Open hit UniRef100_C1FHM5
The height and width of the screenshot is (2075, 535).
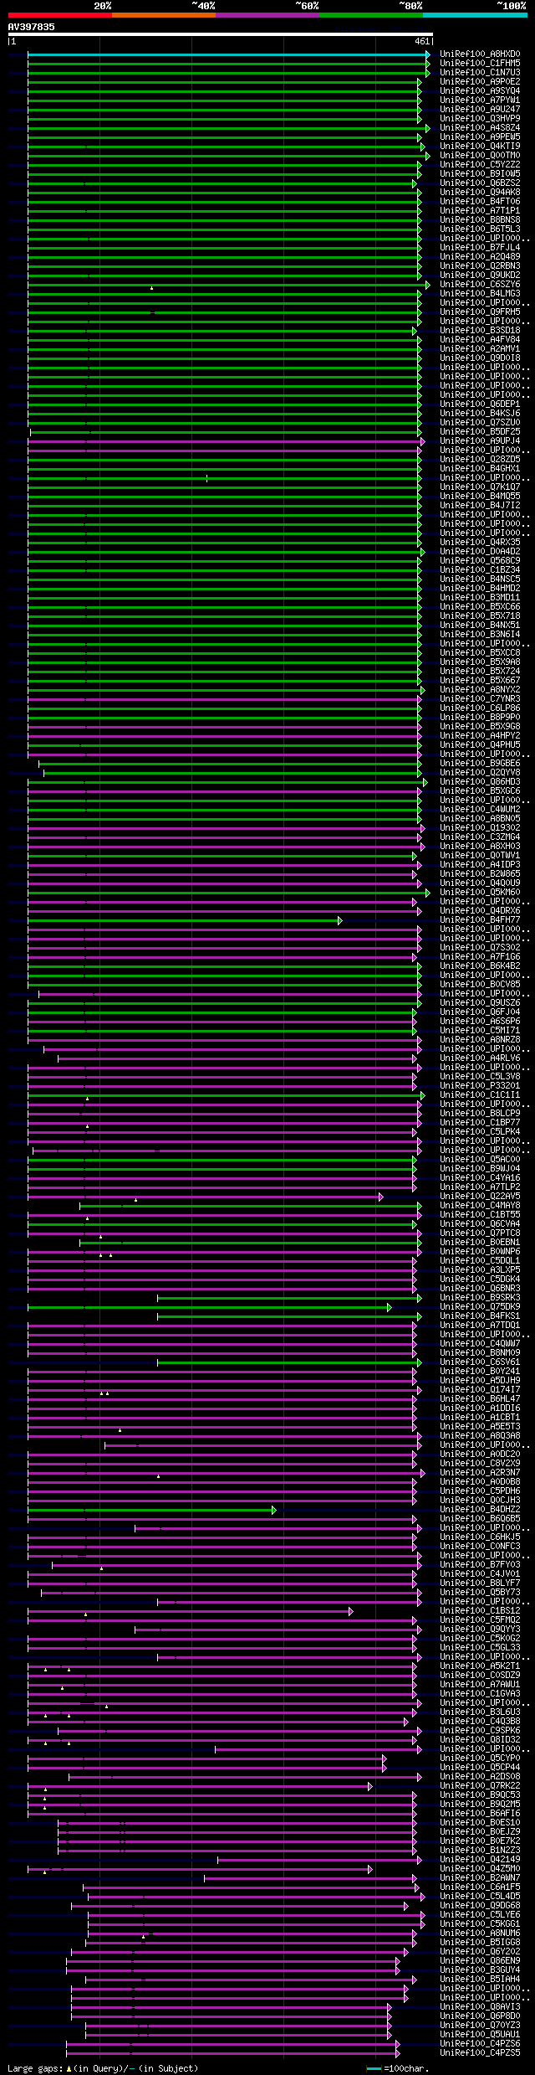tap(480, 64)
